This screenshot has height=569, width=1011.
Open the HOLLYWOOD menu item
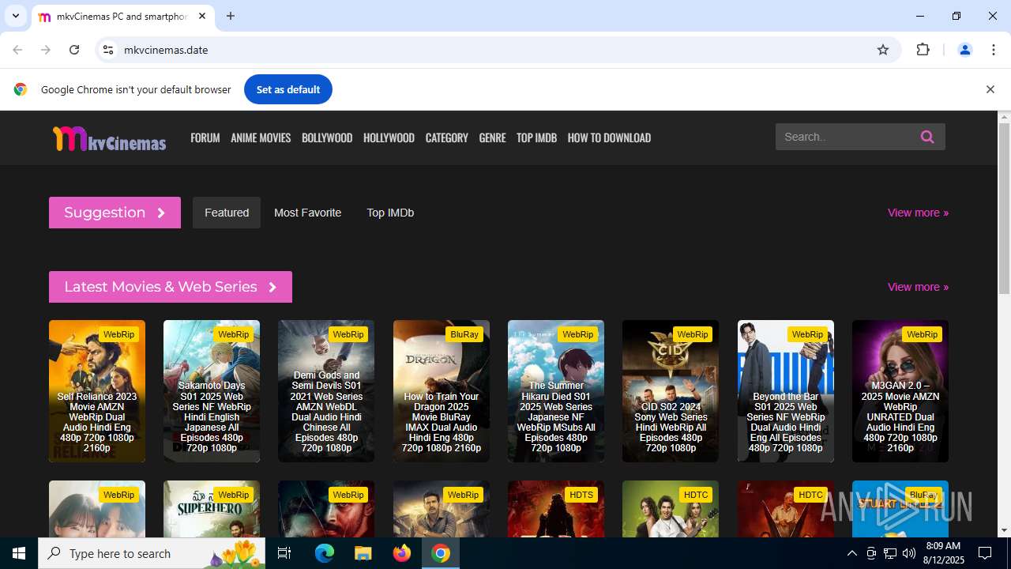(389, 138)
